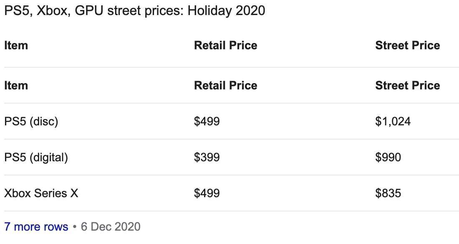The height and width of the screenshot is (244, 459).
Task: Select the PS5 (disc) item cell
Action: pyautogui.click(x=31, y=122)
